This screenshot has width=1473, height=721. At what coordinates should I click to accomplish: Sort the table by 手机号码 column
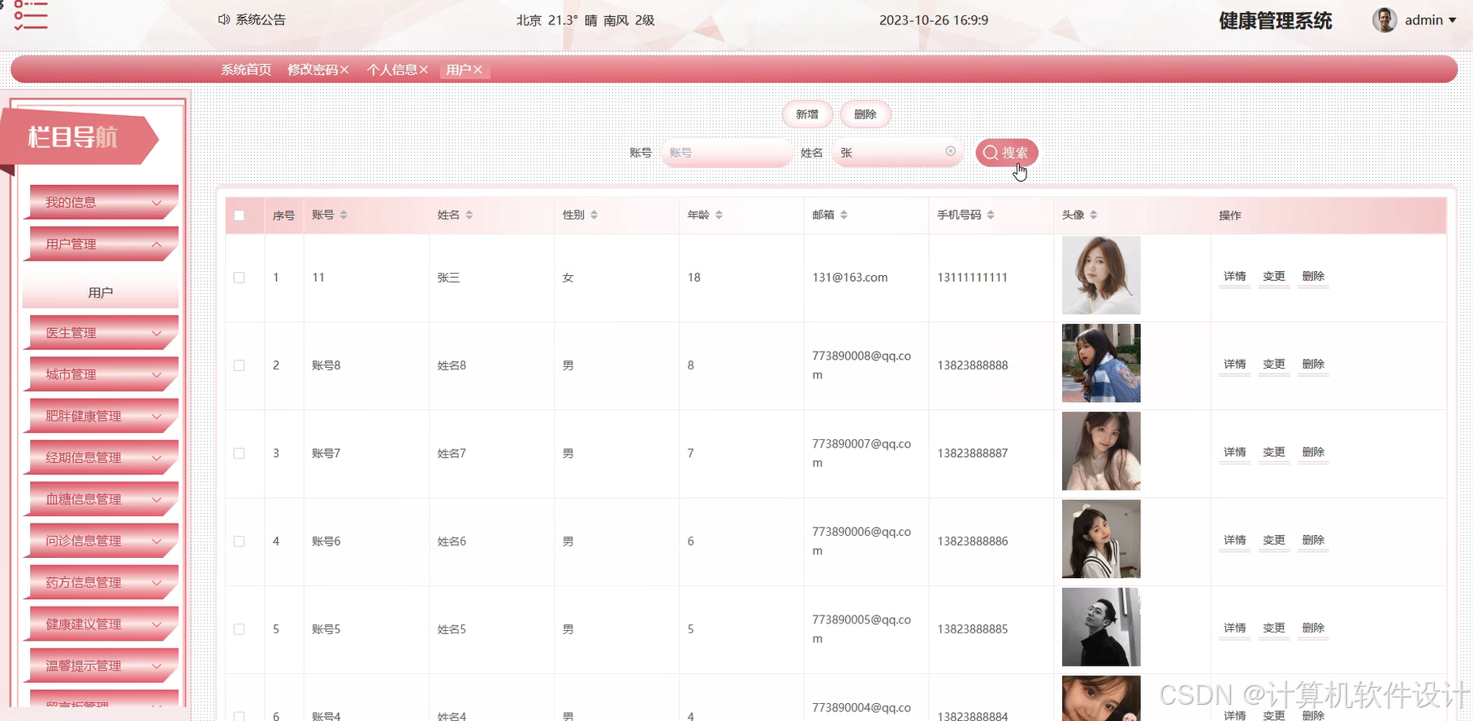[x=991, y=215]
